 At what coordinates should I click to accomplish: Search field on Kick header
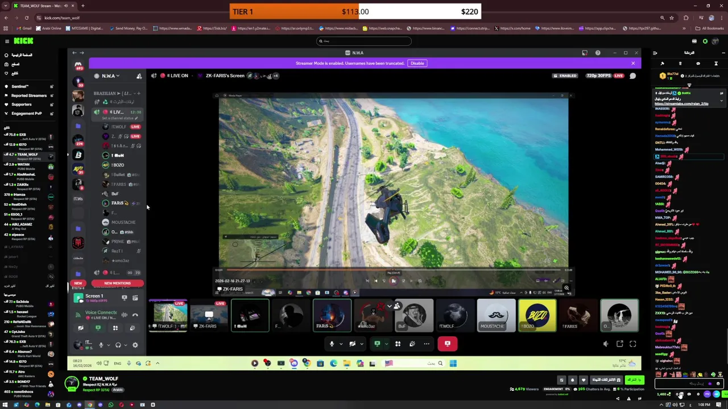click(x=364, y=41)
